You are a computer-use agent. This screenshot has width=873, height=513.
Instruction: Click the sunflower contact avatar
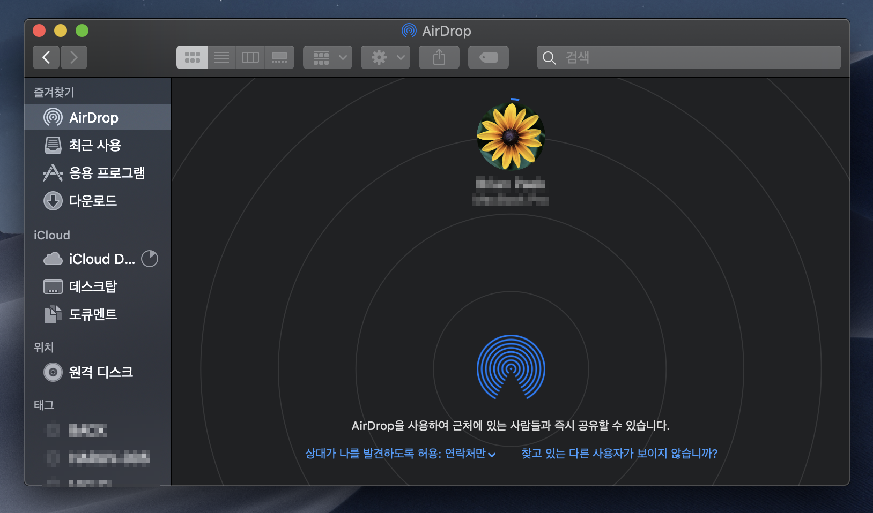click(x=511, y=137)
